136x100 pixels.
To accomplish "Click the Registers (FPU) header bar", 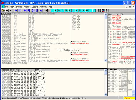I will (x=121, y=14).
